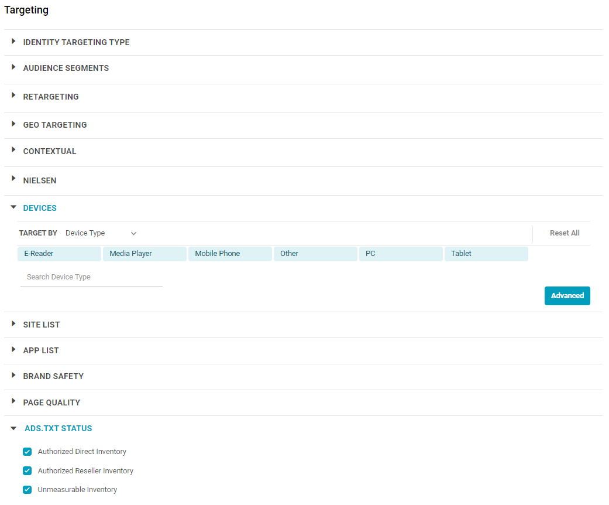Collapse the Devices section

[39, 208]
